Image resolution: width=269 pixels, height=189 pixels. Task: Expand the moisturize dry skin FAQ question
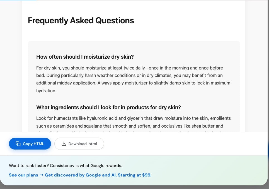pos(85,57)
